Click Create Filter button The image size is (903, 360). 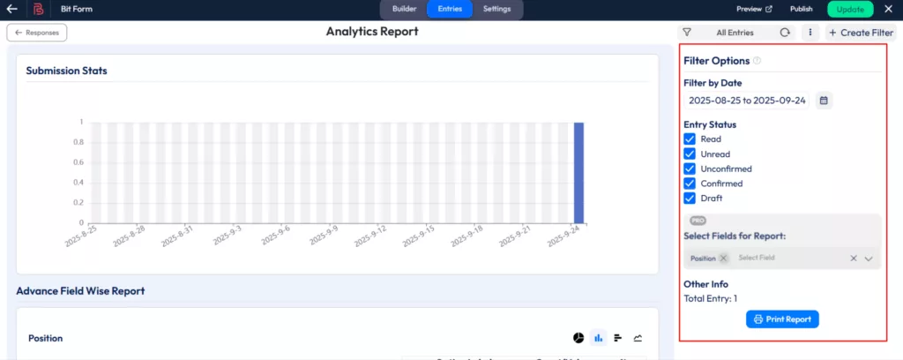[x=861, y=33]
